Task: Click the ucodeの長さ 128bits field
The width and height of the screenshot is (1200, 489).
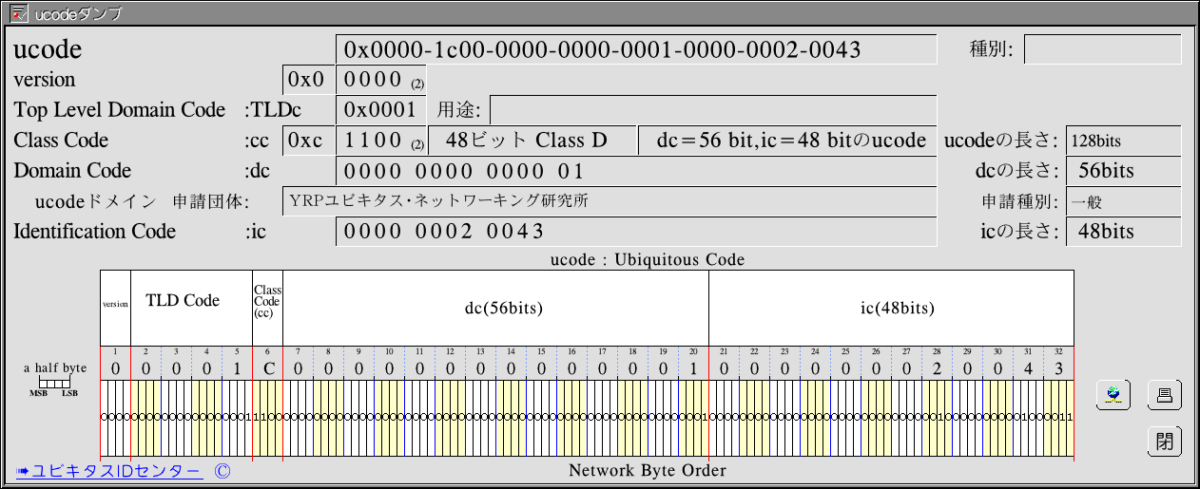Action: click(1123, 141)
